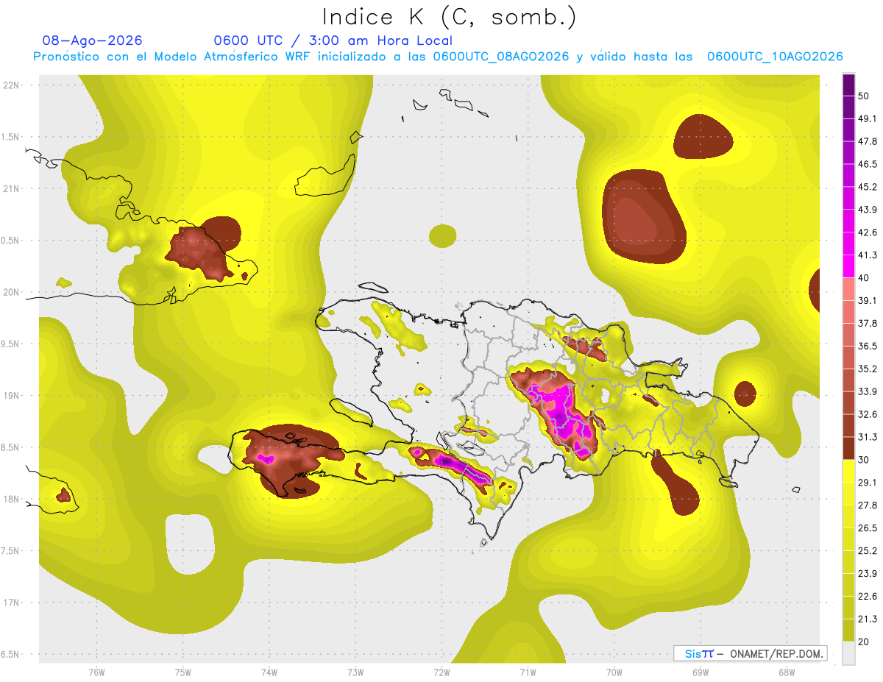
Task: Click the "18N" latitude label
Action: [x=11, y=500]
